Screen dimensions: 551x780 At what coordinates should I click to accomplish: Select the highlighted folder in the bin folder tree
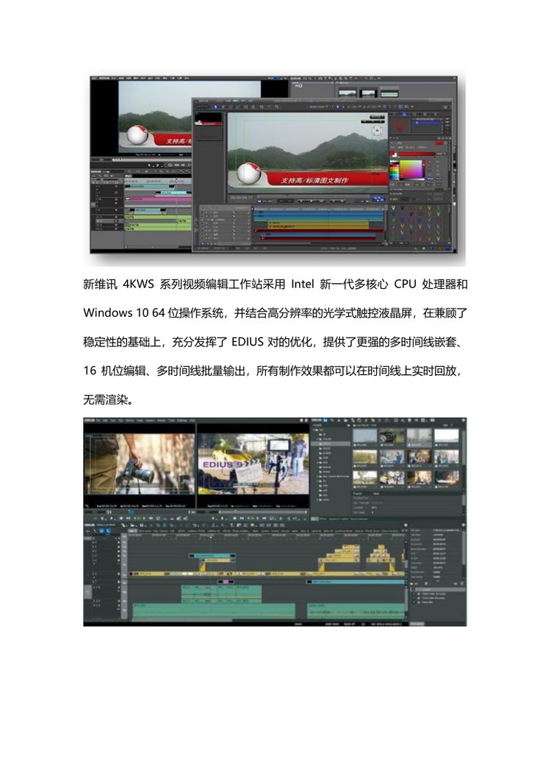(x=328, y=444)
